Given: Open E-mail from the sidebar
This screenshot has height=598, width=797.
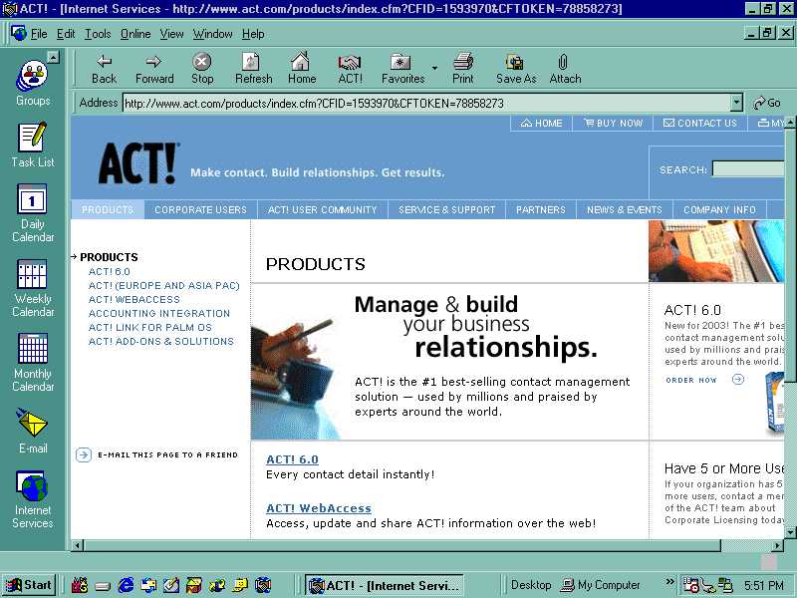Looking at the screenshot, I should (33, 432).
